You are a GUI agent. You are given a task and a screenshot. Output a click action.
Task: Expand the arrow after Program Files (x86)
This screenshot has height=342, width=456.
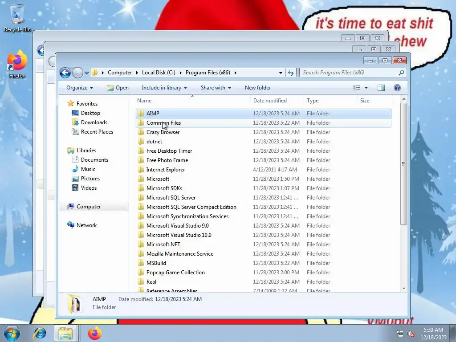point(235,73)
